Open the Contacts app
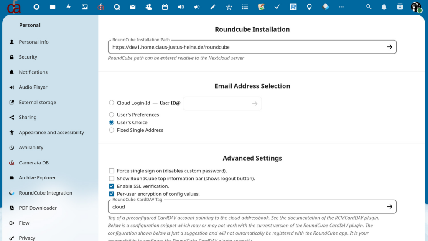The image size is (428, 241). (x=148, y=6)
